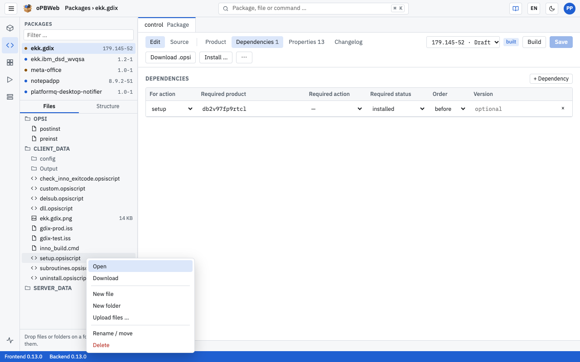Open the Install ... dropdown button
Image resolution: width=580 pixels, height=362 pixels.
216,57
